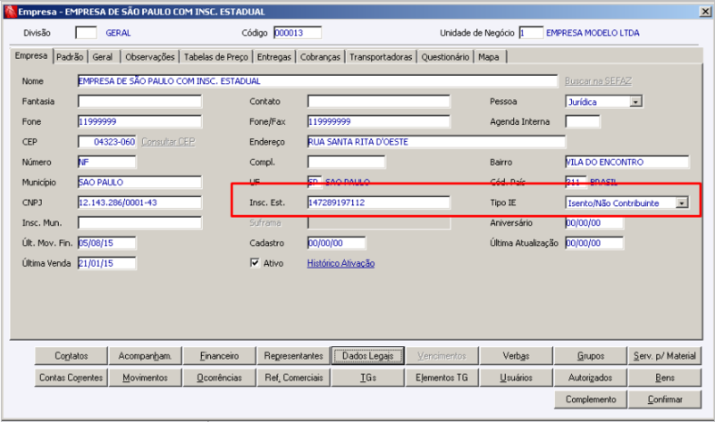Click the Última Venda date field
Image resolution: width=715 pixels, height=422 pixels.
coord(106,263)
